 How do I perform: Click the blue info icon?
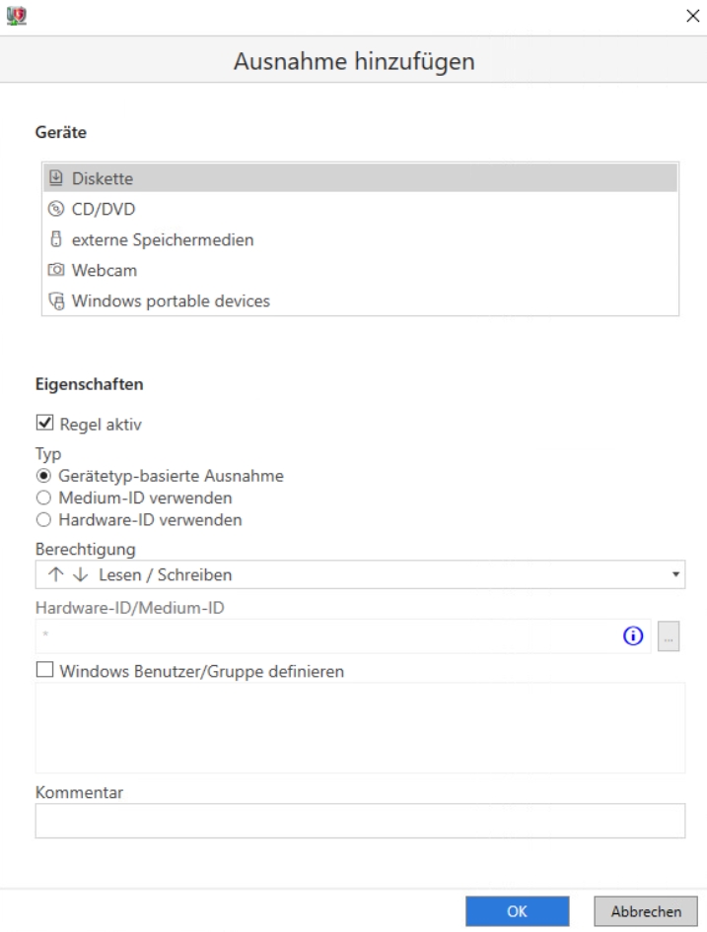point(633,636)
